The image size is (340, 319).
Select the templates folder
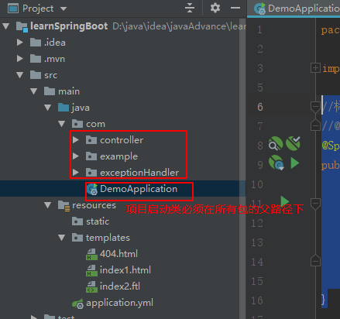(x=108, y=238)
